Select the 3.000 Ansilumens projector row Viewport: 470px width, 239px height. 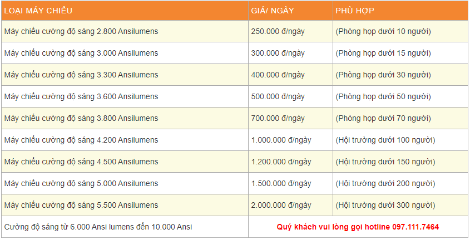click(x=81, y=53)
